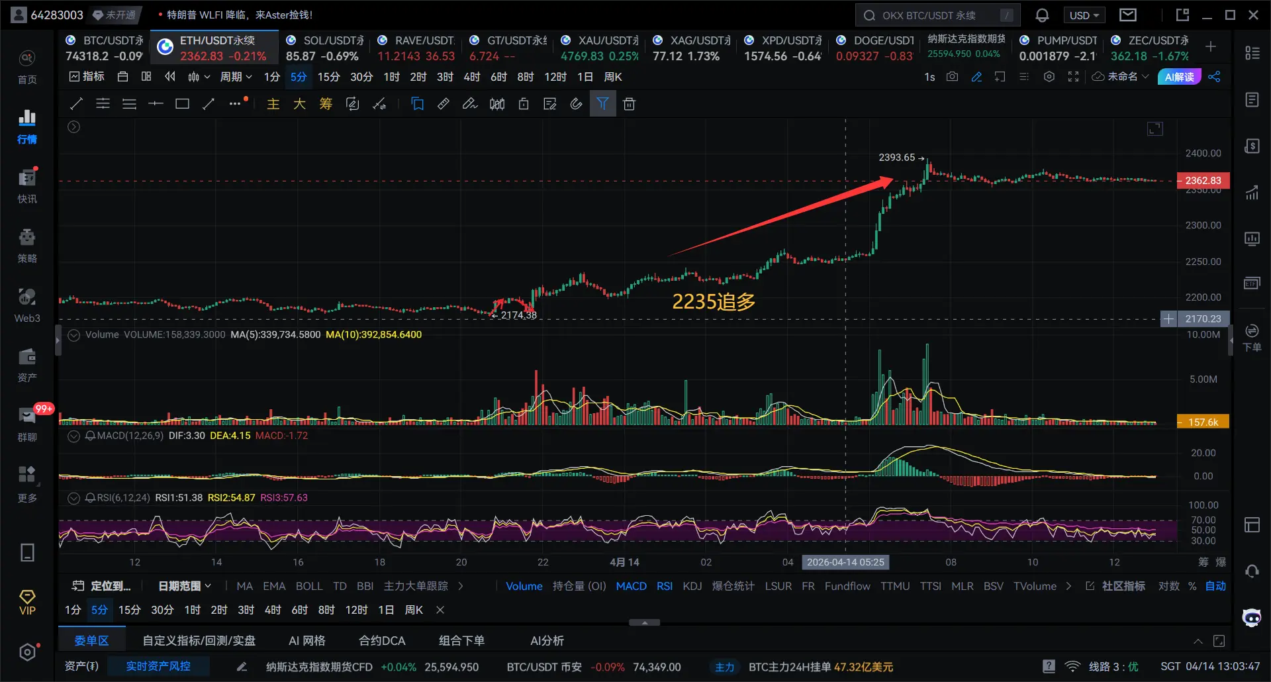This screenshot has width=1271, height=682.
Task: Open the calendar icon in chart toolbar
Action: (x=122, y=77)
